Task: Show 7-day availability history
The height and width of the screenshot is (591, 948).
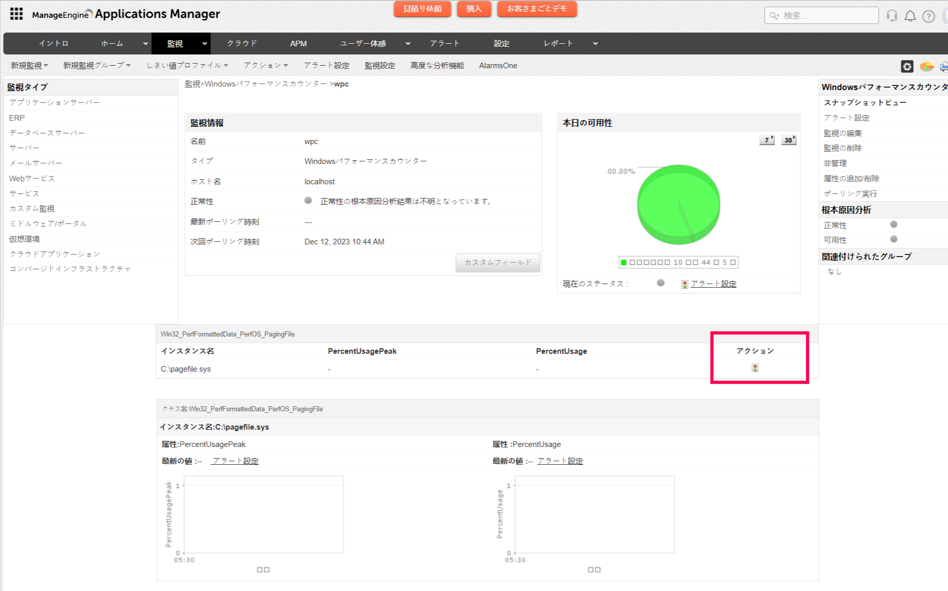Action: [767, 140]
